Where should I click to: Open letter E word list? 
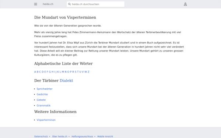(x=45, y=72)
